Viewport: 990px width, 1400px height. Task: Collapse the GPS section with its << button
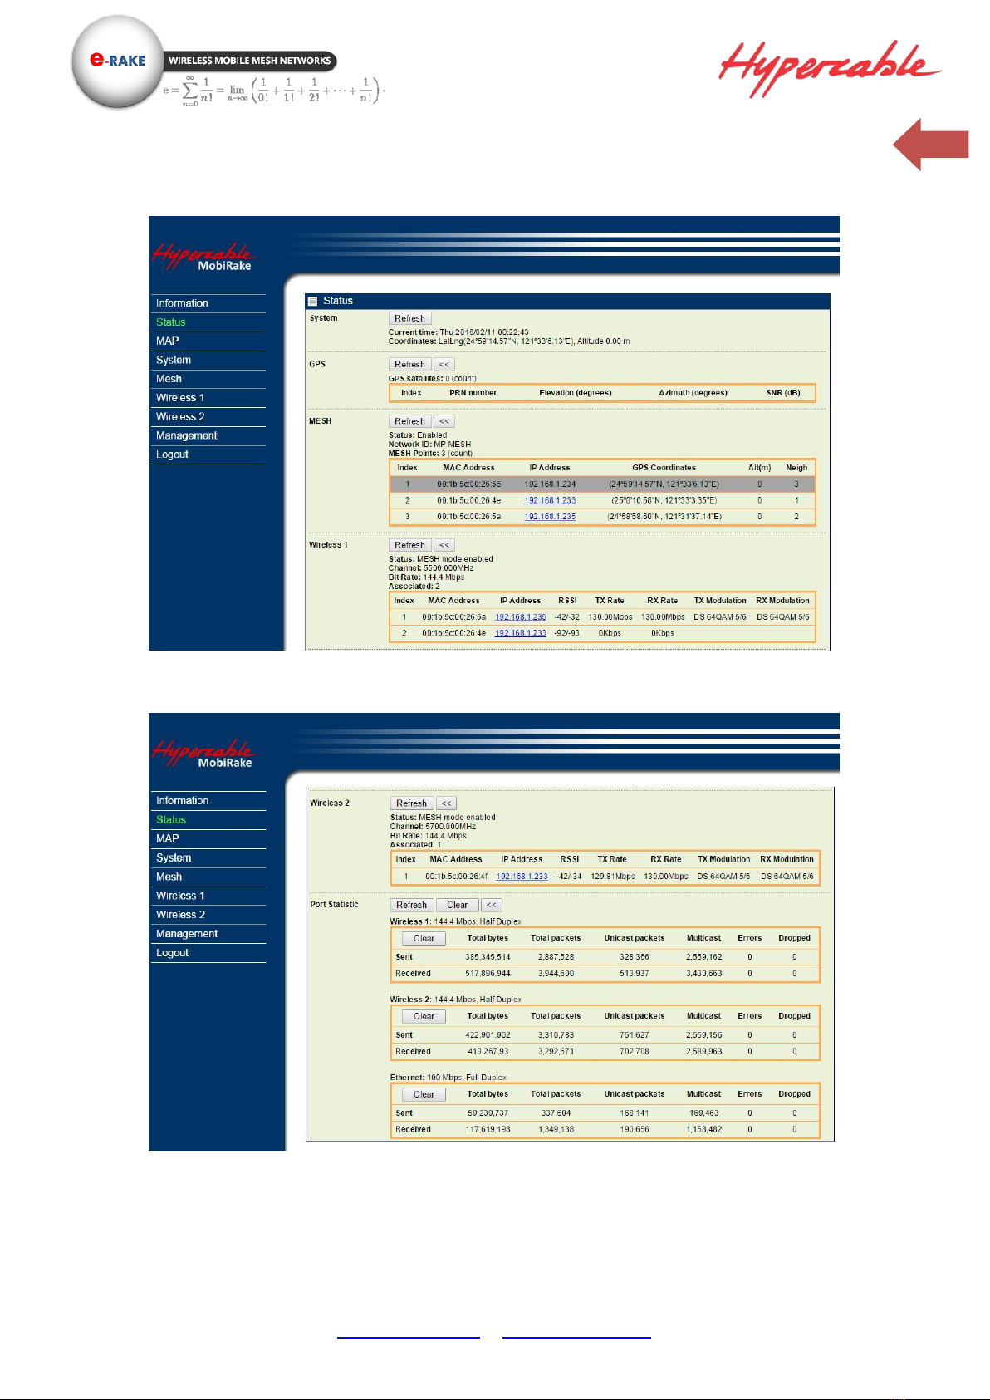[x=444, y=365]
